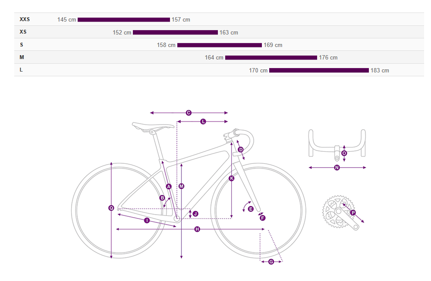Screen dimensions: 431x281
Task: Select the H wheelbase marker
Action: (x=197, y=229)
